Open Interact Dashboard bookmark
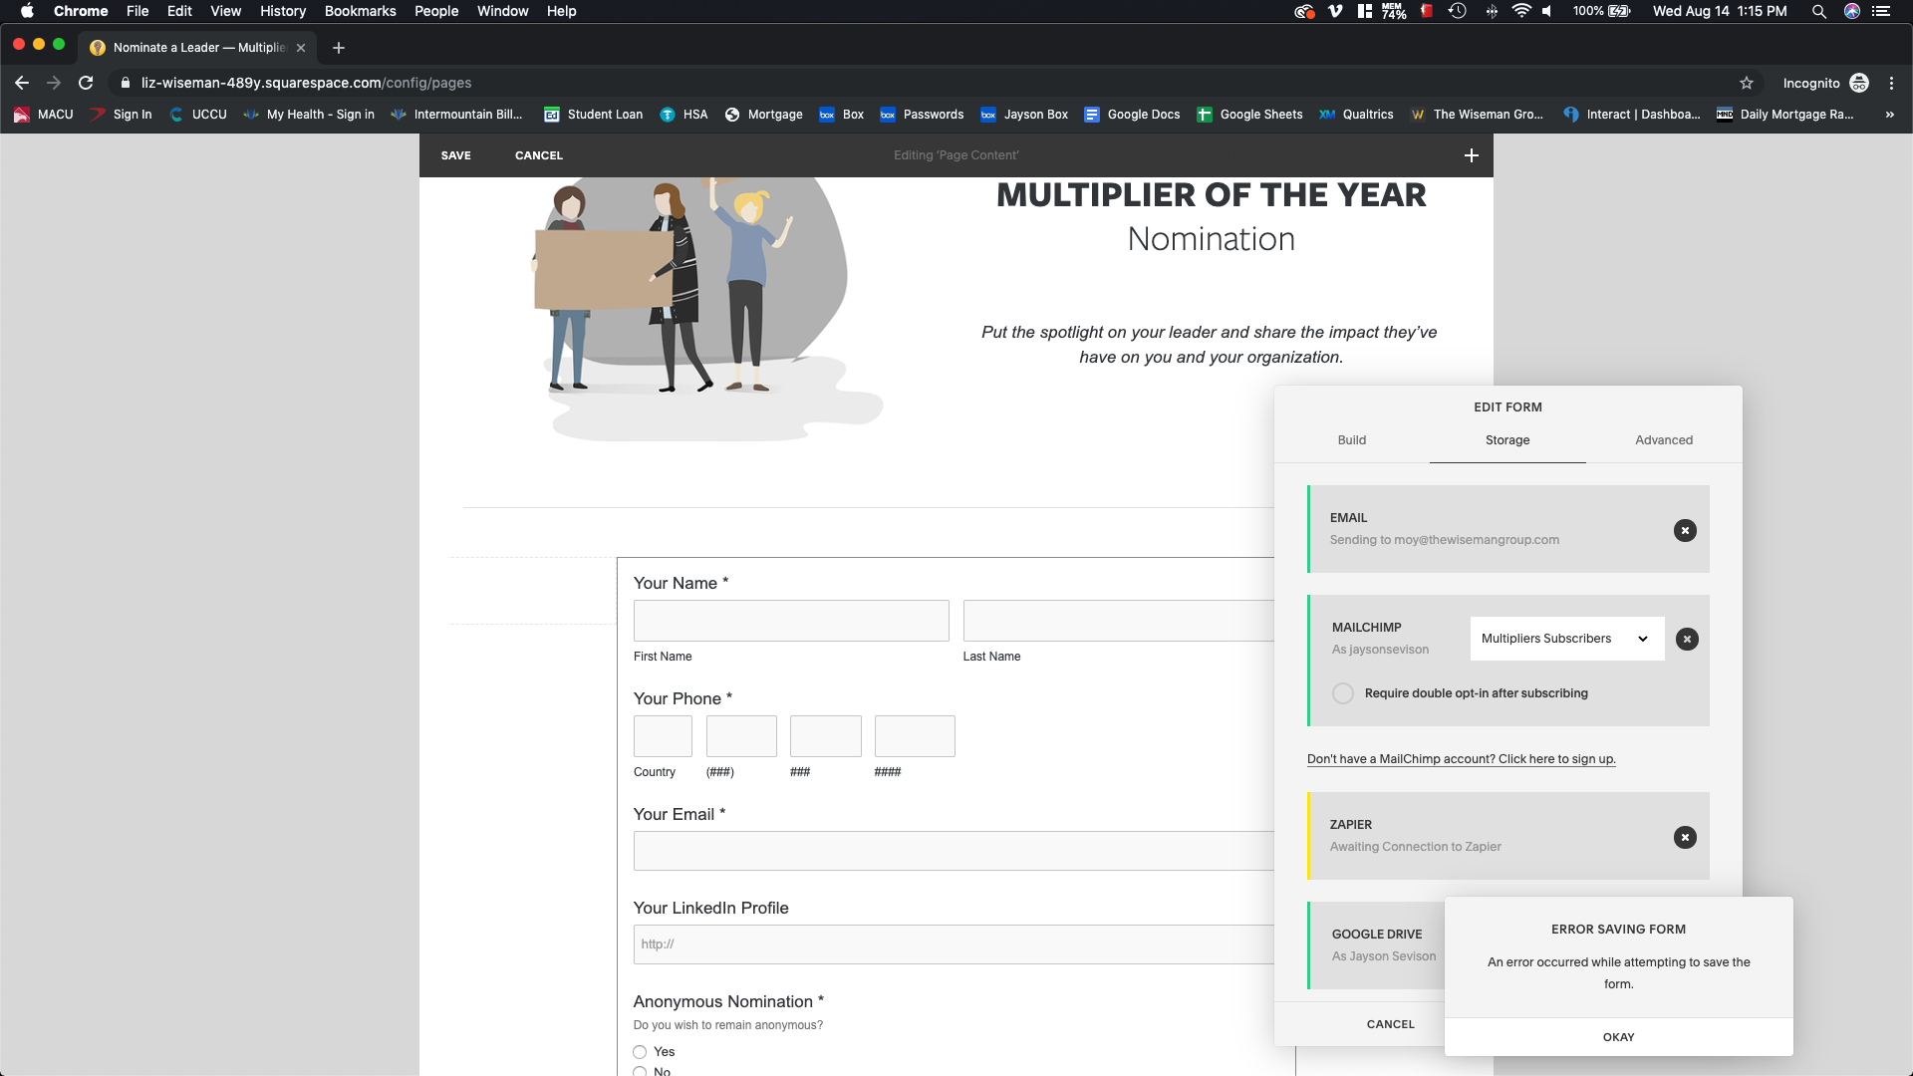The height and width of the screenshot is (1076, 1913). coord(1631,115)
